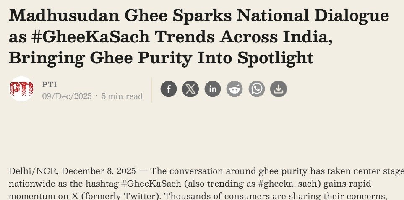The height and width of the screenshot is (200, 404).
Task: Share the article on Facebook
Action: pyautogui.click(x=169, y=89)
